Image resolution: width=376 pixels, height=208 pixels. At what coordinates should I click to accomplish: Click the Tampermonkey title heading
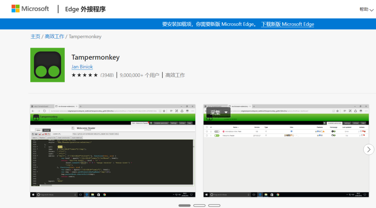coord(95,57)
